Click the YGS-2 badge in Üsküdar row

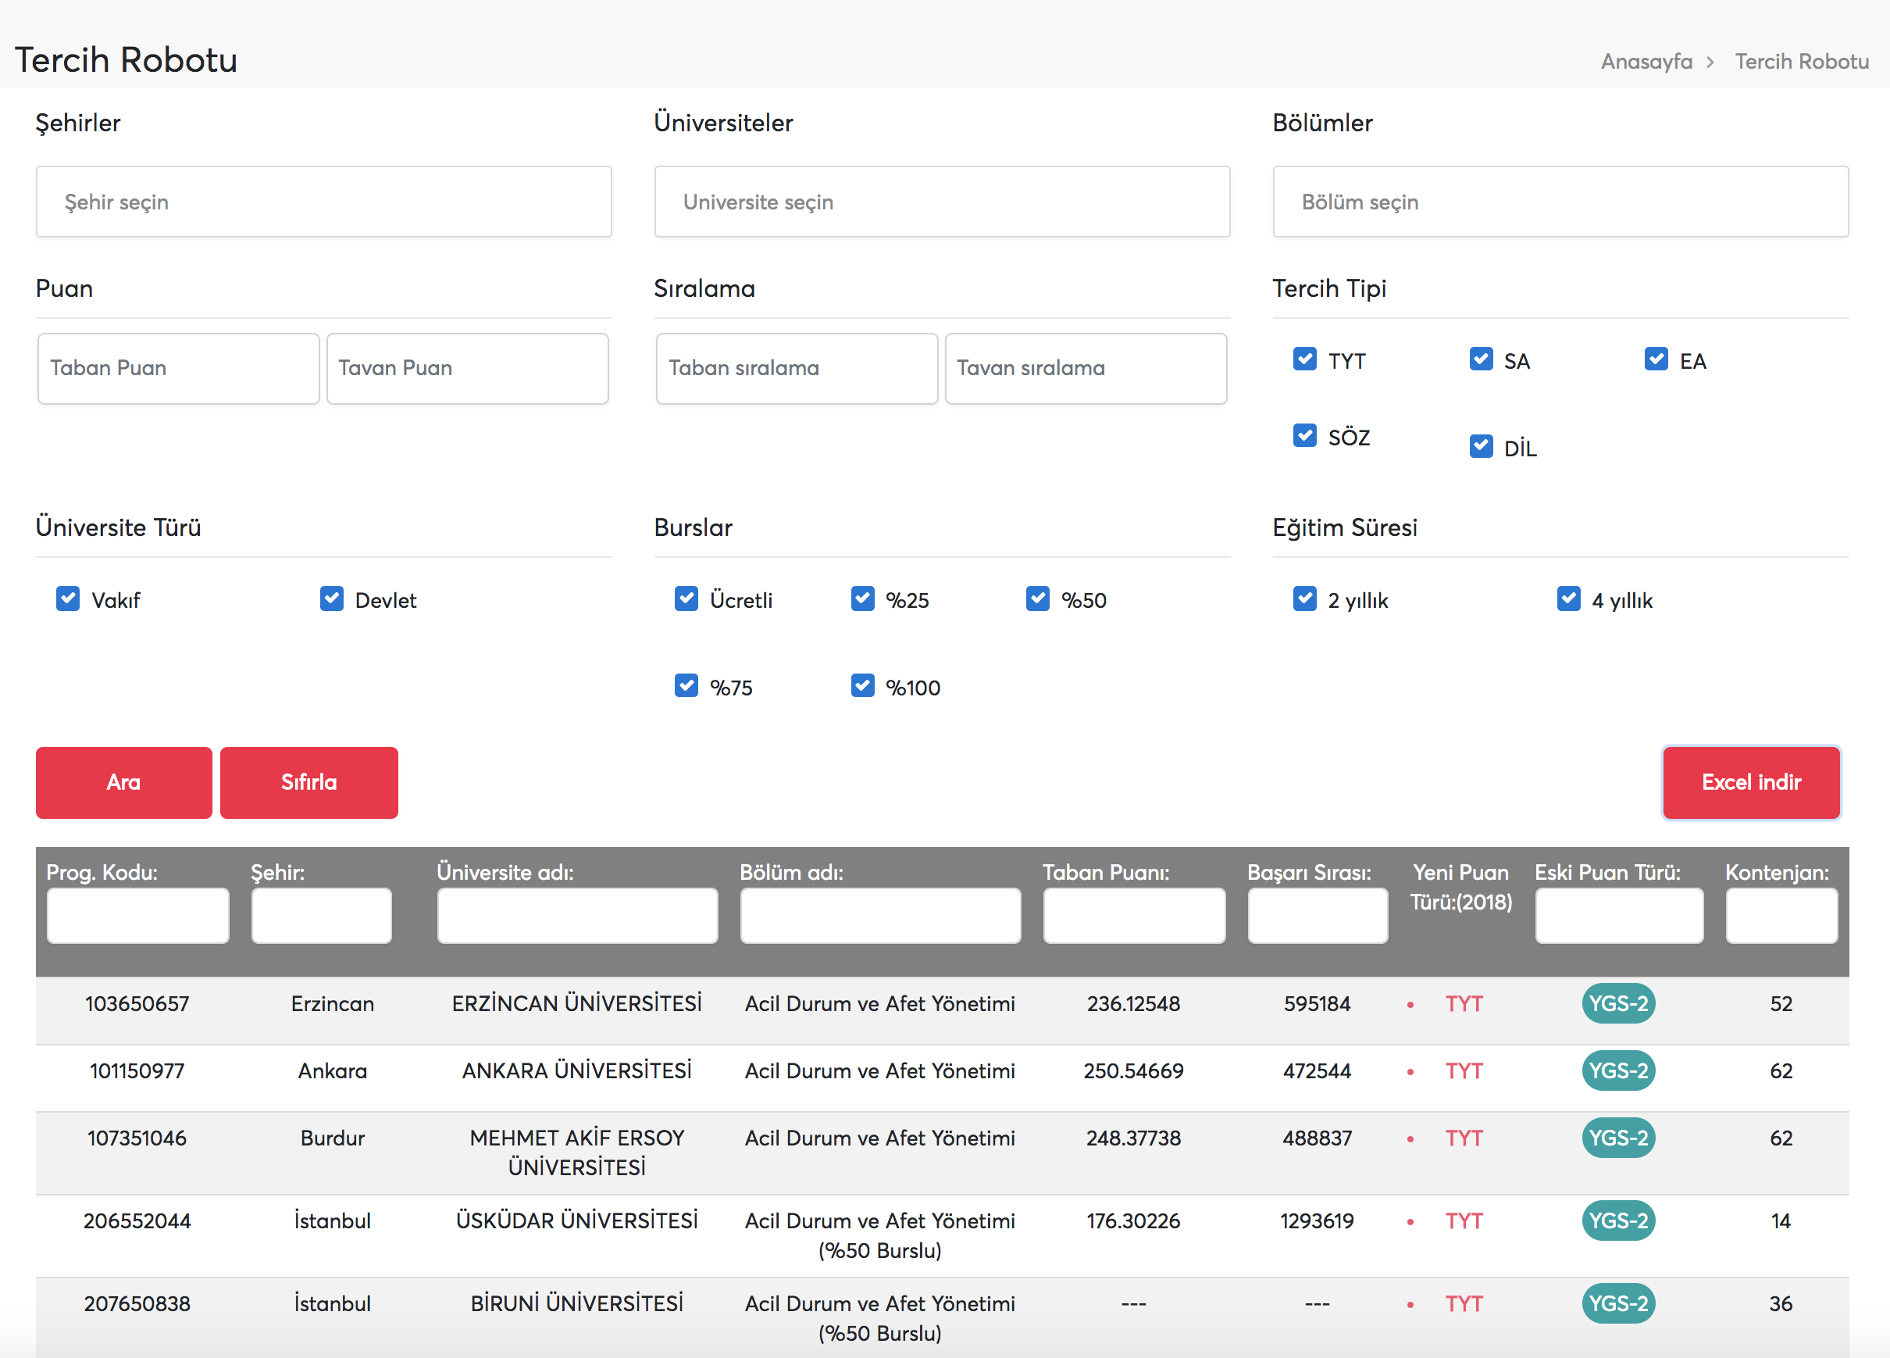point(1617,1220)
